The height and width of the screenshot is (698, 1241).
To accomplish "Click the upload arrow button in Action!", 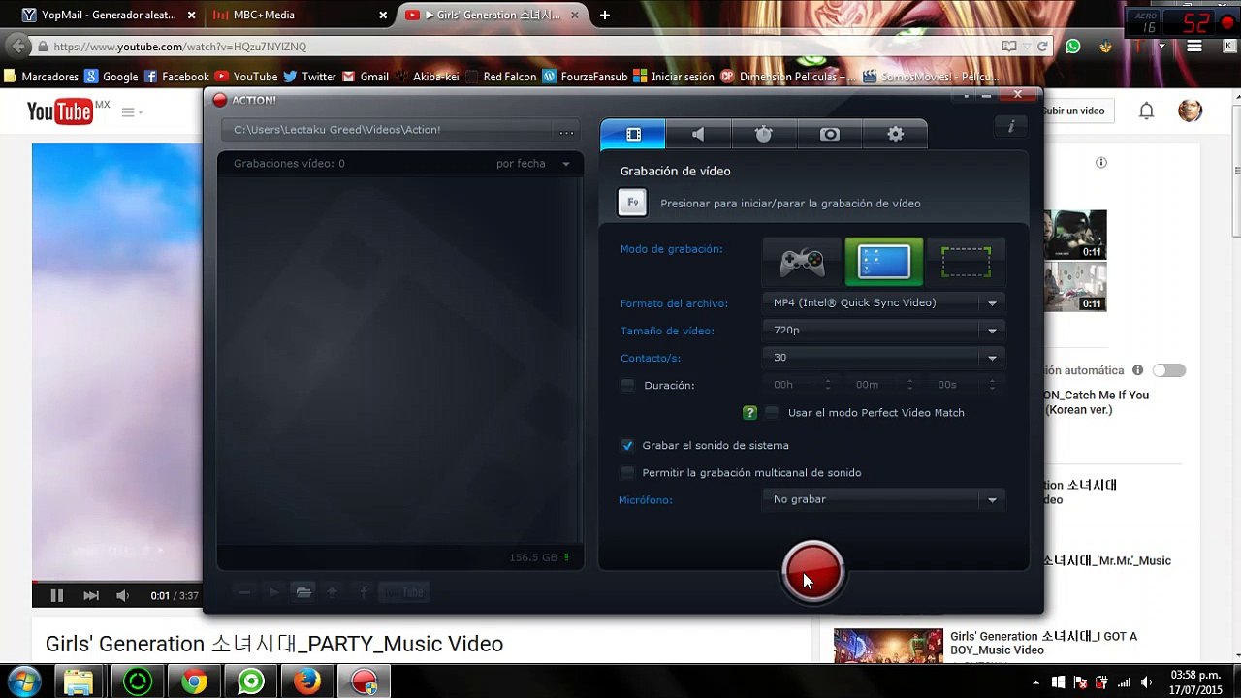I will click(x=333, y=592).
